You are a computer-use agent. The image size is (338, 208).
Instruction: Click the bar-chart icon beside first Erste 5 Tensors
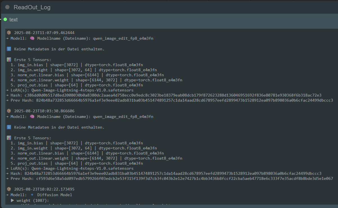pos(9,59)
